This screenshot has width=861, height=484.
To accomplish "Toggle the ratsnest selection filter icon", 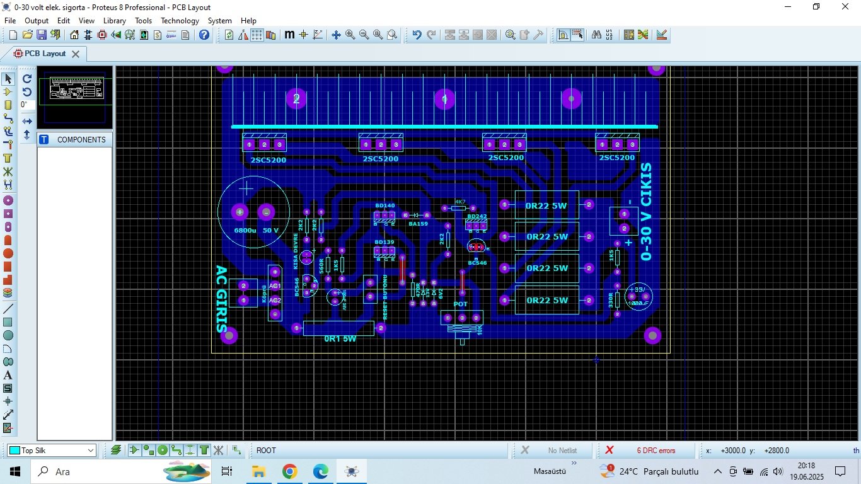I will [x=218, y=450].
